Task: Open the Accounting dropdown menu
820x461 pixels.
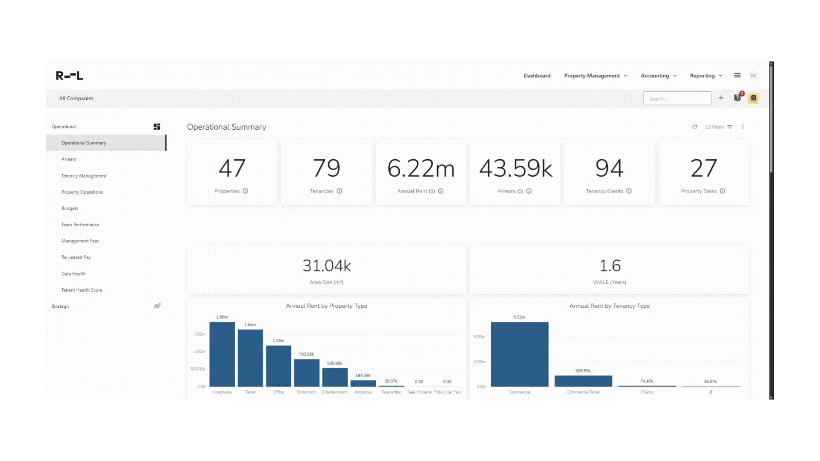Action: (x=658, y=76)
